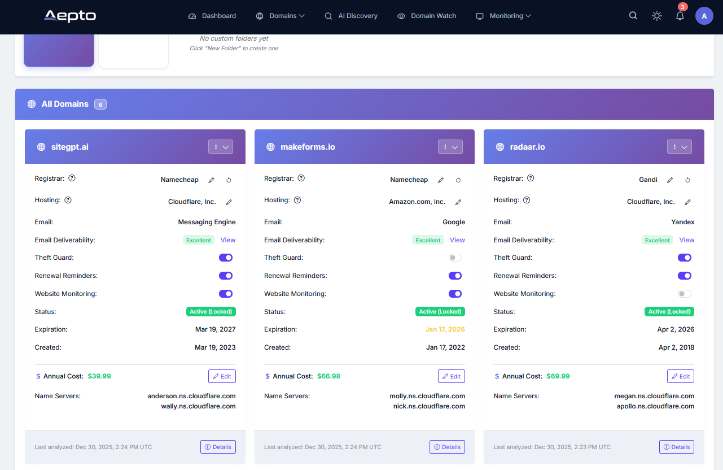Edit the Hosting provider for makeforms.io

[x=458, y=202]
